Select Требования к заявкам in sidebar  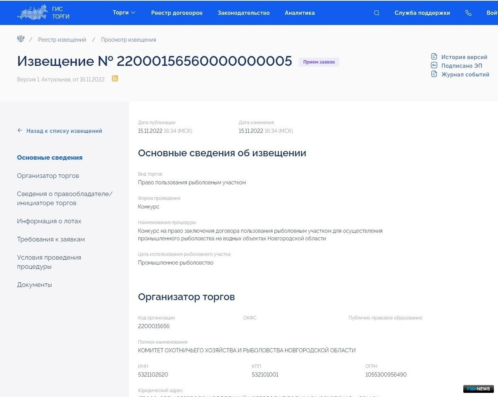pyautogui.click(x=51, y=239)
